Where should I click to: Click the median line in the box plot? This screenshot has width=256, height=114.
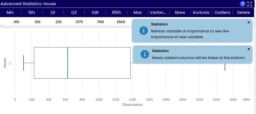68,63
